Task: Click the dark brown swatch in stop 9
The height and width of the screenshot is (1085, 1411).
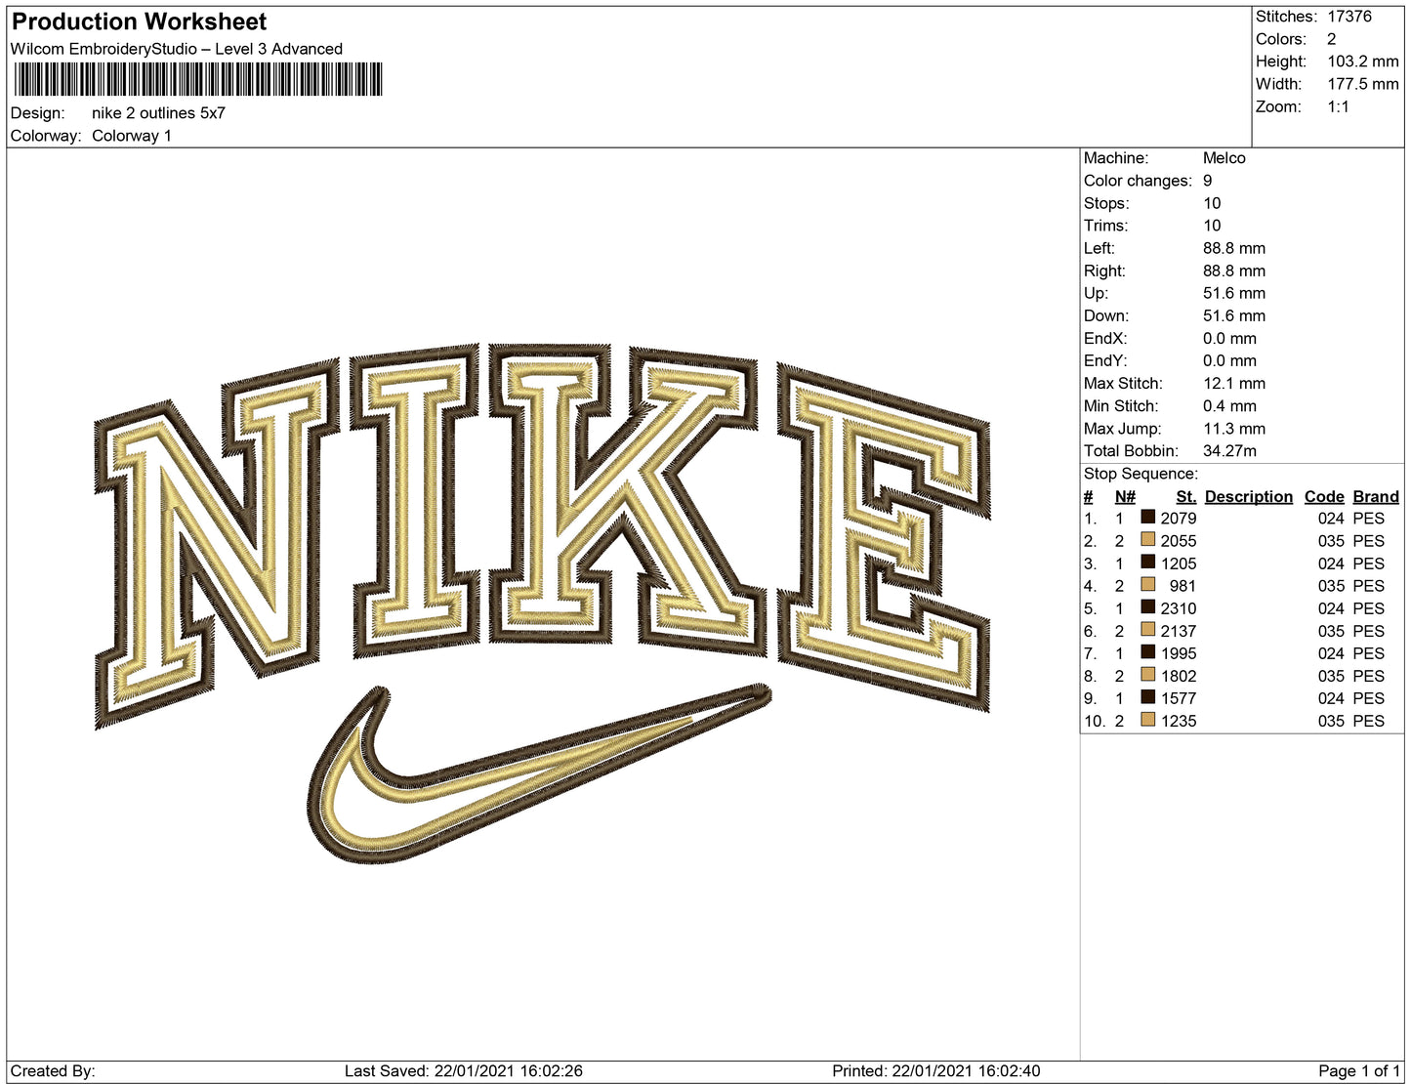Action: click(1148, 697)
